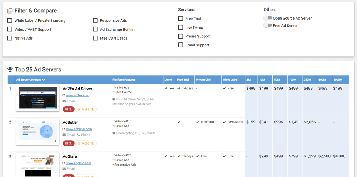Click the Free Trial column header
Viewport: 357px width, 177px height.
tap(185, 80)
